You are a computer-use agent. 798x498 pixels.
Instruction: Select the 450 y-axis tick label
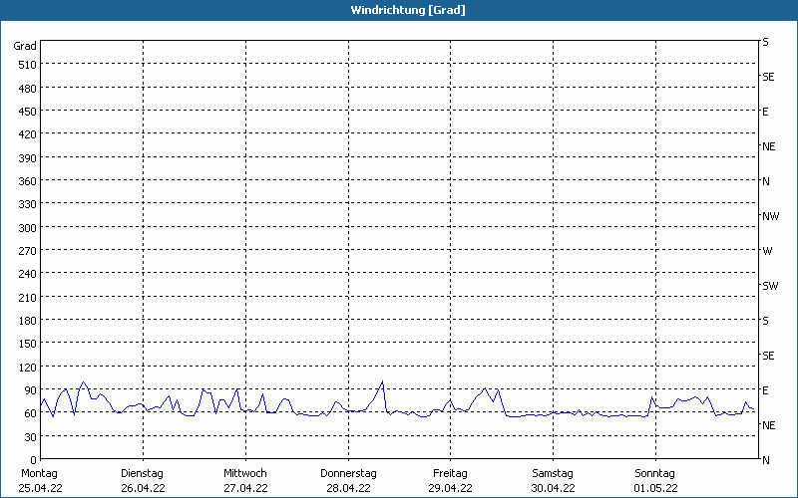point(28,112)
